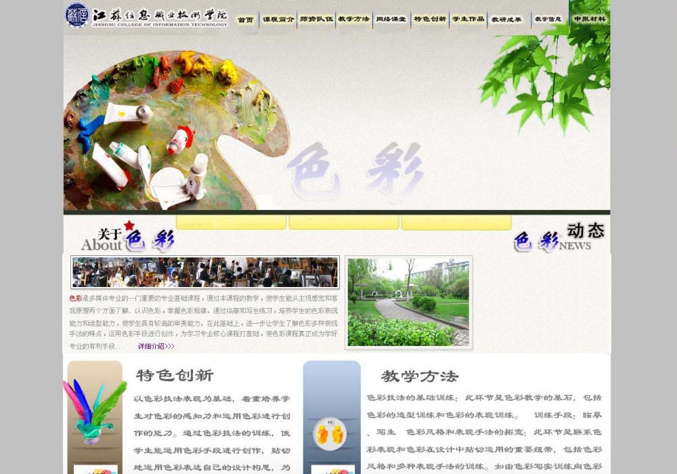Select the first yellow tab below banner
677x474 pixels.
231,222
